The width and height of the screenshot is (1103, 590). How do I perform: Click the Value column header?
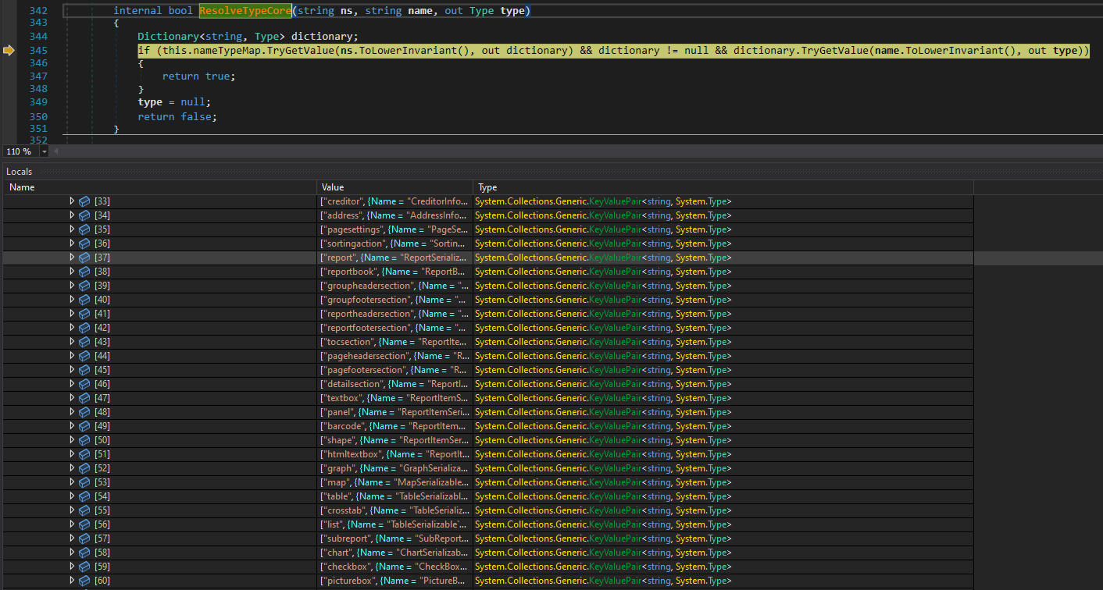(333, 187)
